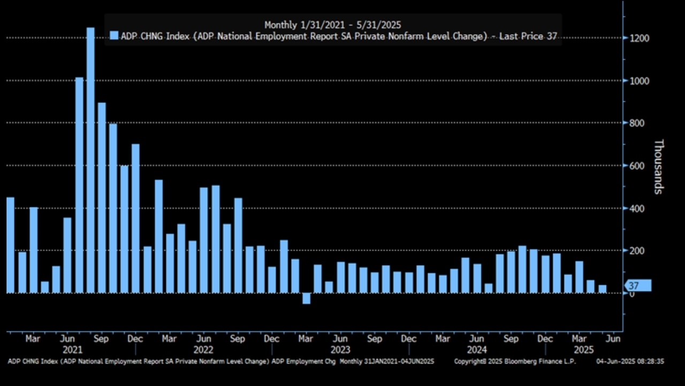
Task: Click the '04-Jun-2025 08:28:35' timestamp
Action: [630, 362]
